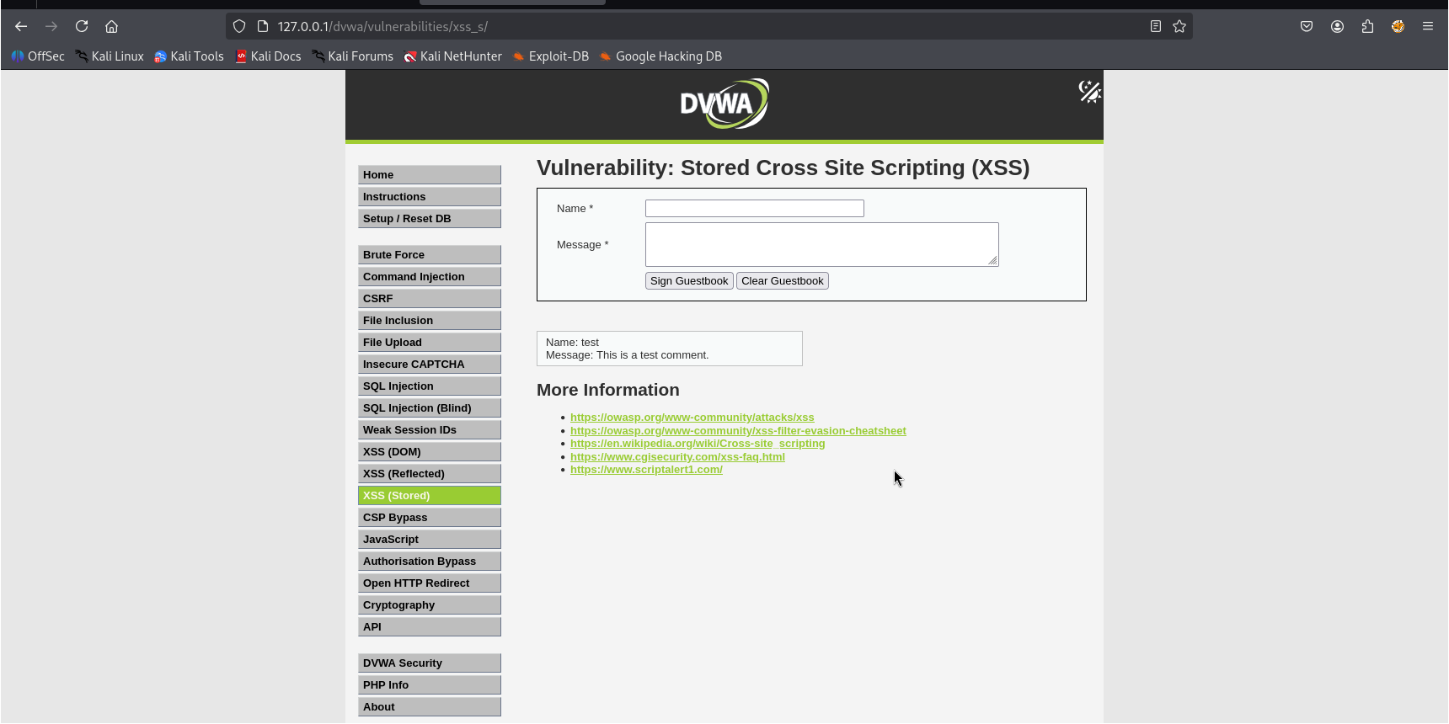The width and height of the screenshot is (1449, 724).
Task: Bookmark this page with star icon
Action: coord(1179,26)
